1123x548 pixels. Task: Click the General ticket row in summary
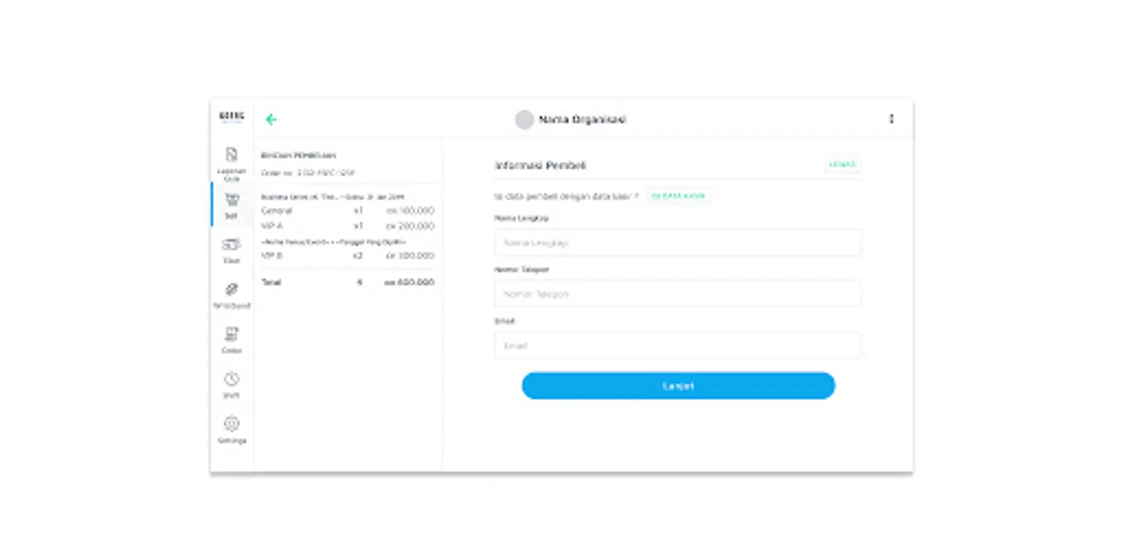[347, 211]
